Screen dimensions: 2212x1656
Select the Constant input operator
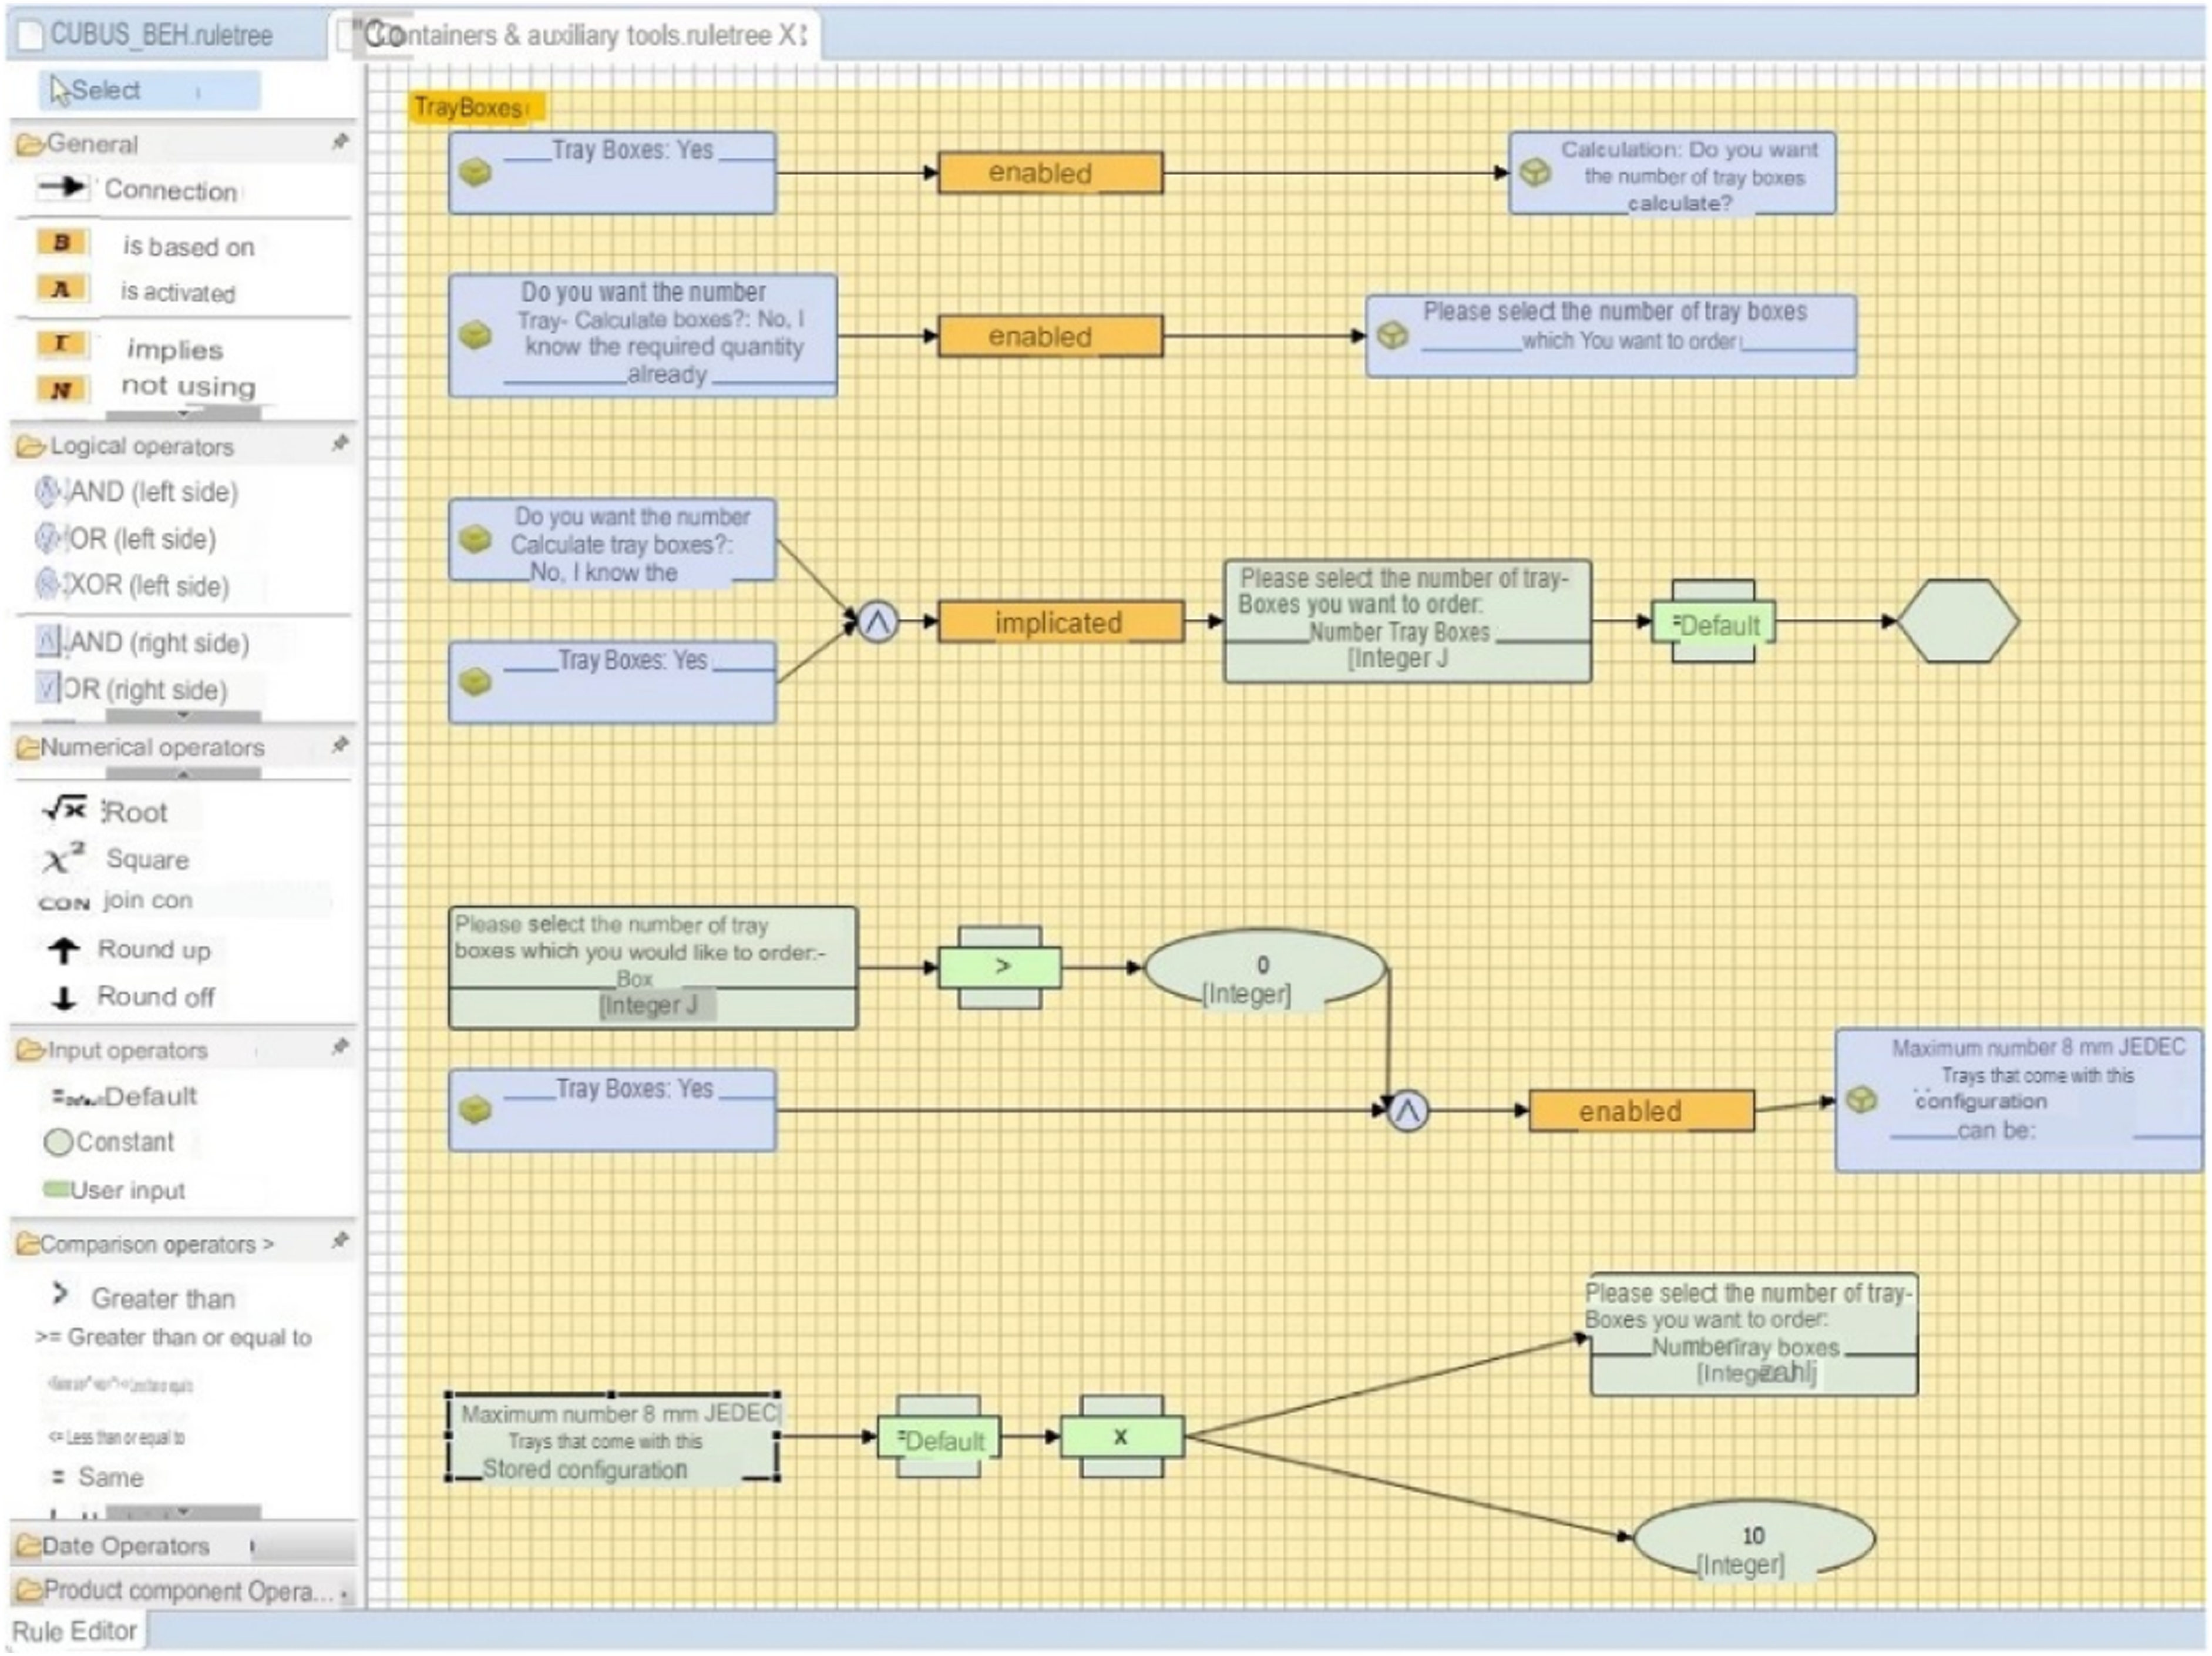coord(110,1142)
